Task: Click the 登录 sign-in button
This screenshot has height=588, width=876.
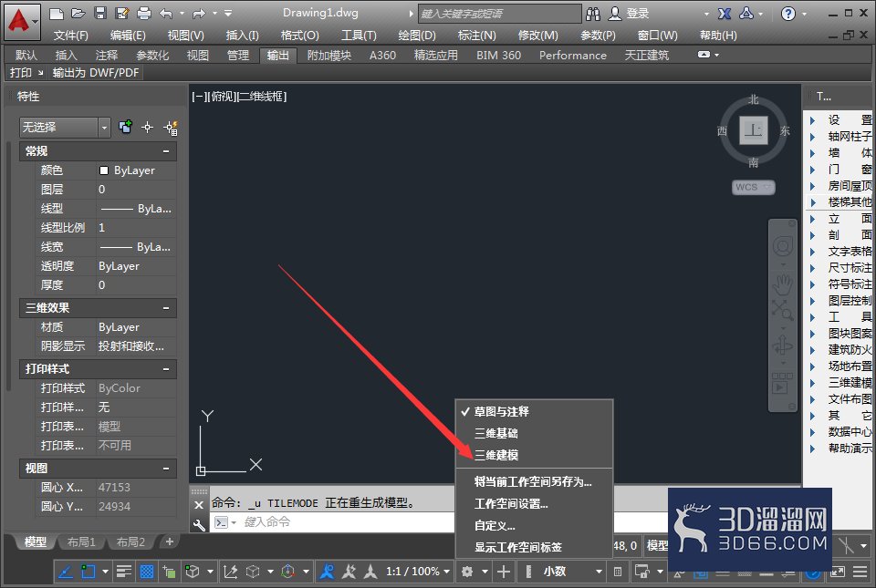Action: [x=630, y=14]
